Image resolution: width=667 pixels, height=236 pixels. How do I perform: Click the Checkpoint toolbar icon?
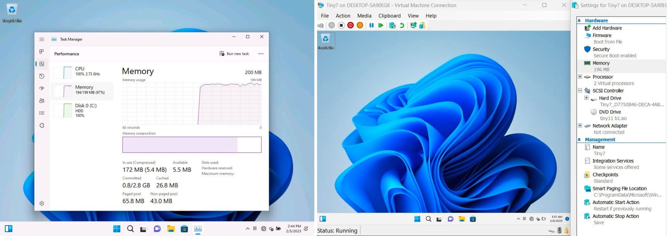(x=392, y=25)
